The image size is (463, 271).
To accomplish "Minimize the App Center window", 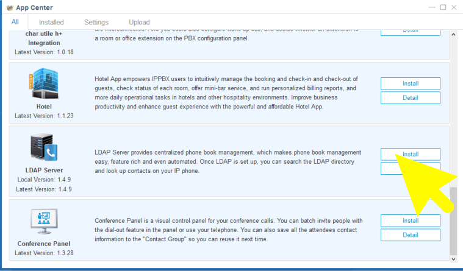I will point(432,7).
